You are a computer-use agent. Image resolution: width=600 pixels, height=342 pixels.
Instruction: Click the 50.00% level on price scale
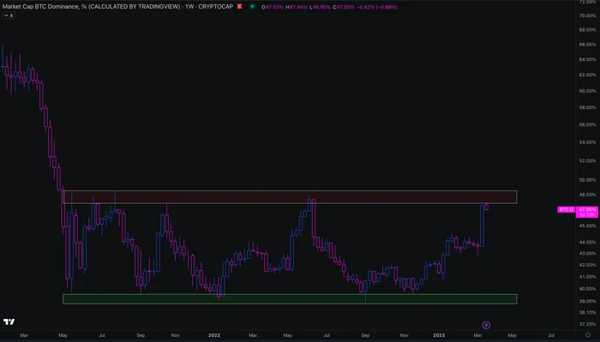pos(587,180)
